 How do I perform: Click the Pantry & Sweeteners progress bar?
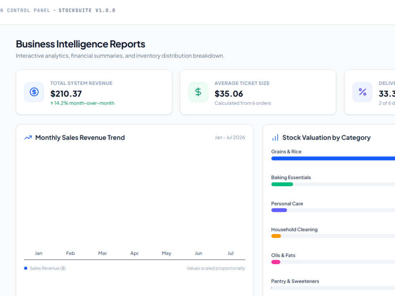(333, 288)
